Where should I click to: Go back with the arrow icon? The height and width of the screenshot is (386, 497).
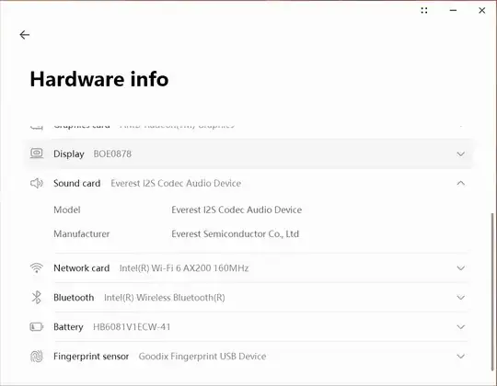tap(25, 35)
